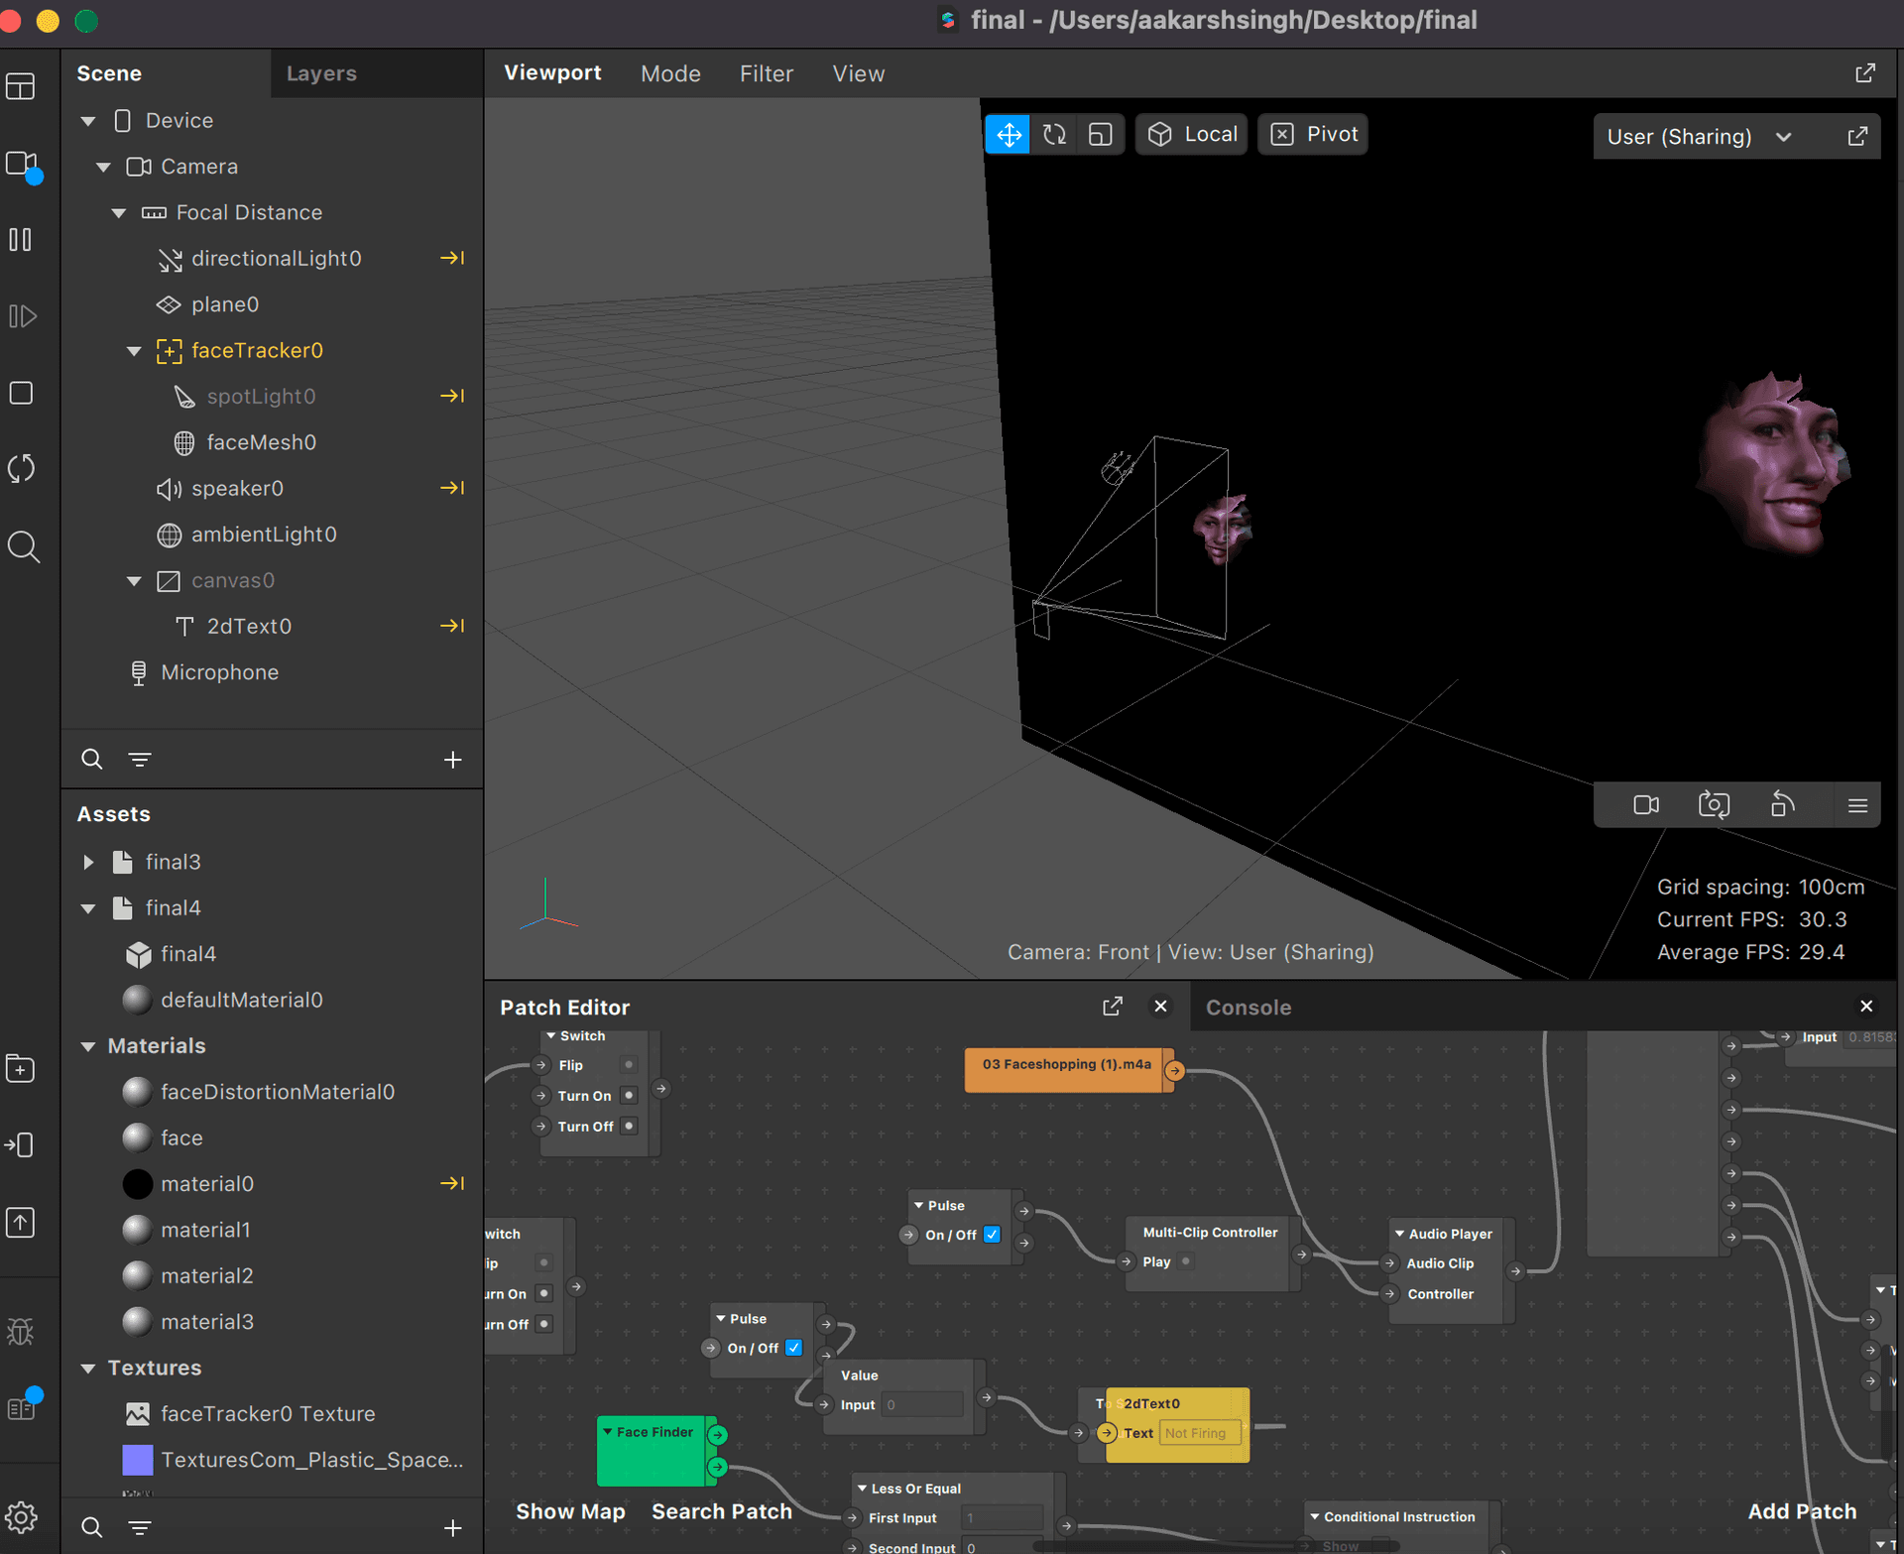Click the video camera source icon in sidebar
This screenshot has height=1554, width=1904.
[x=21, y=164]
